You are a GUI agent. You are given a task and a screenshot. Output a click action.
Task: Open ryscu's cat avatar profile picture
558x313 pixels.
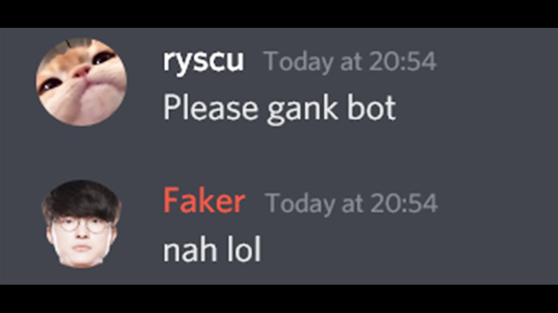coord(82,82)
